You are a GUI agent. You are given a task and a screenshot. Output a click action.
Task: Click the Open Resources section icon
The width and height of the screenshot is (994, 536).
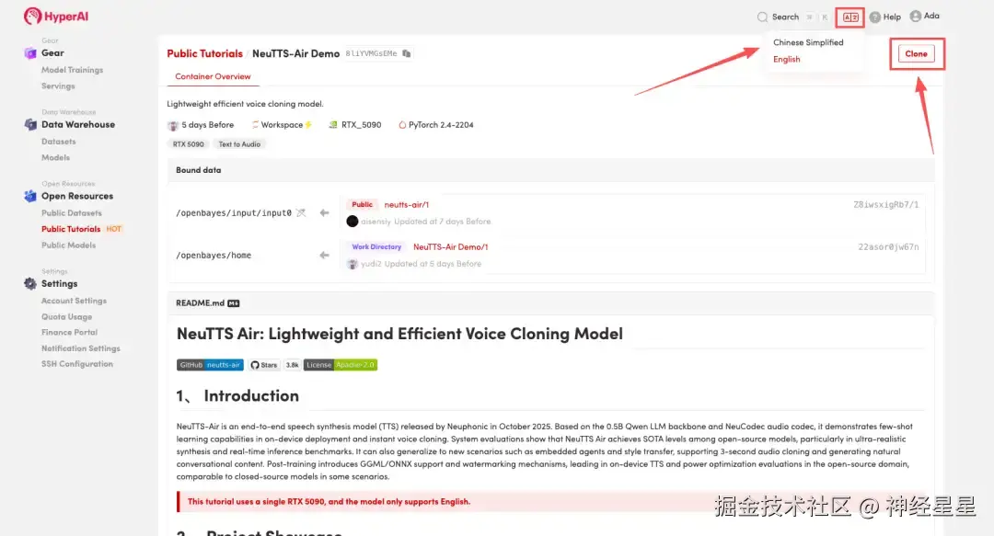pos(29,197)
